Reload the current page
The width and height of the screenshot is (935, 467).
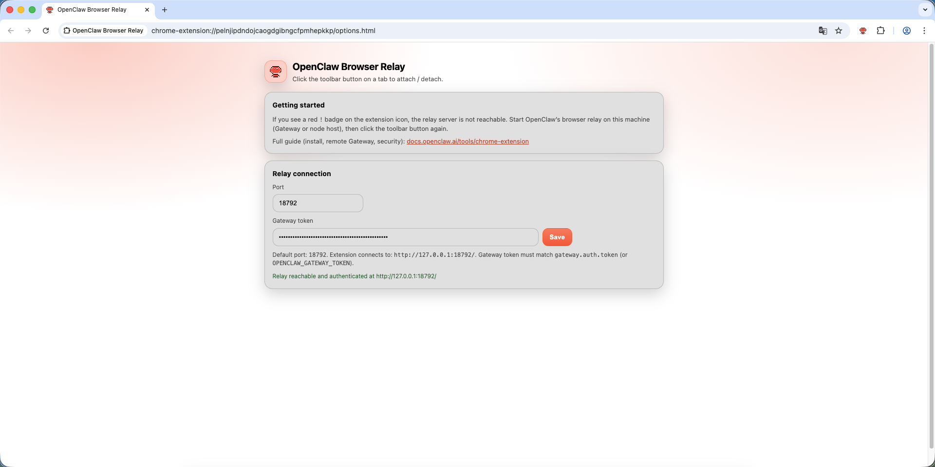click(x=46, y=31)
